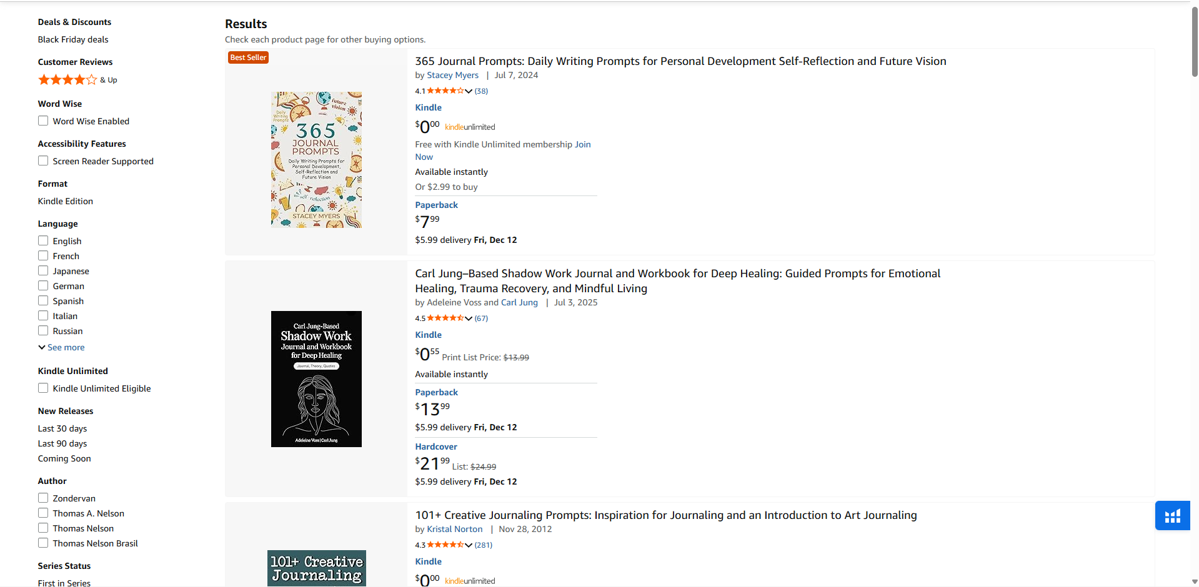View author Stacey Myers page

tap(452, 75)
